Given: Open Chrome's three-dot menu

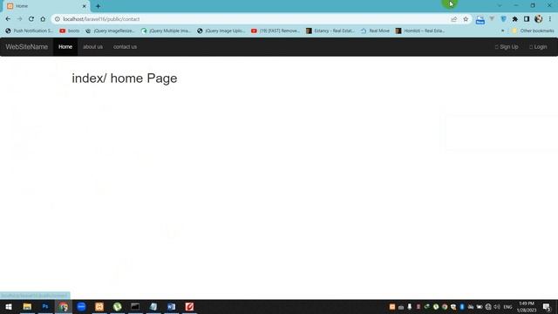Looking at the screenshot, I should pyautogui.click(x=550, y=19).
